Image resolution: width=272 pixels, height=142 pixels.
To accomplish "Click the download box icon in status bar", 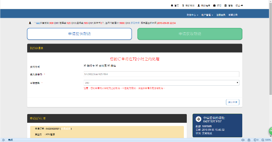I will pyautogui.click(x=249, y=140).
